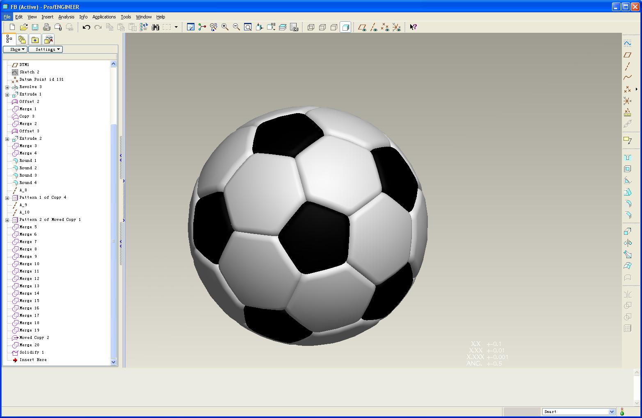The image size is (642, 418).
Task: Open the selection box tool dropdown arrow
Action: click(176, 27)
